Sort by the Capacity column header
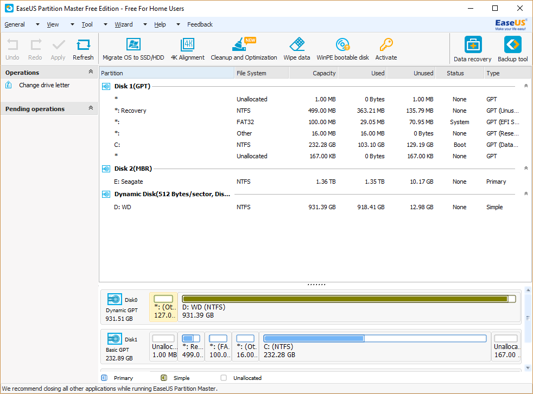Viewport: 533px width, 394px height. [x=313, y=73]
